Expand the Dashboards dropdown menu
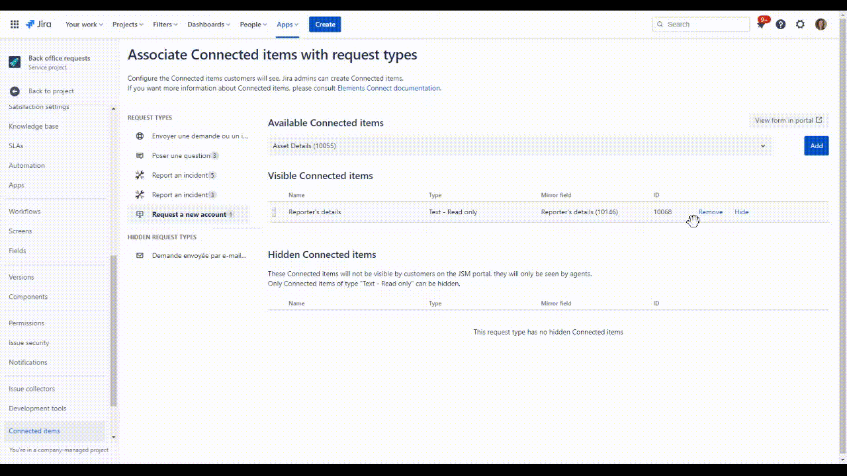The height and width of the screenshot is (476, 847). pyautogui.click(x=208, y=24)
